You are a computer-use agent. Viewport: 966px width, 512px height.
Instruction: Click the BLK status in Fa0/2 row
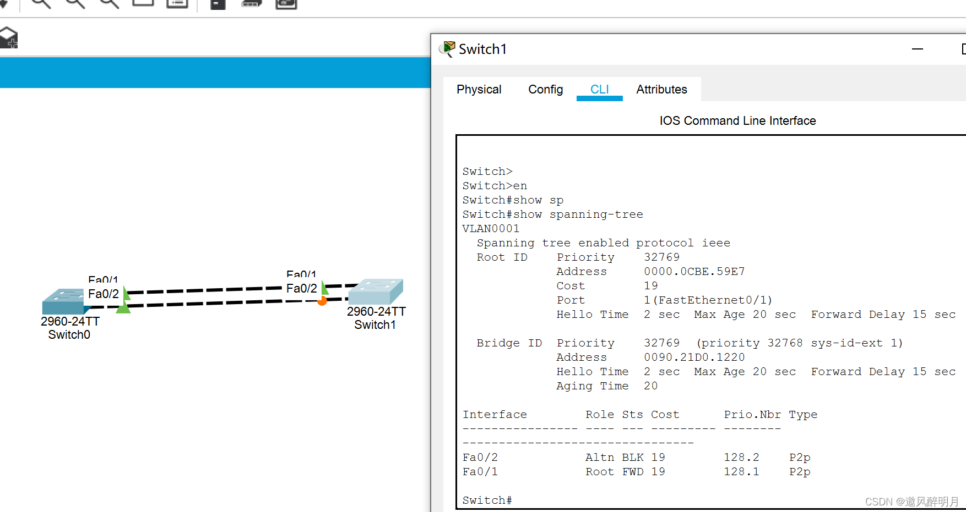coord(633,458)
